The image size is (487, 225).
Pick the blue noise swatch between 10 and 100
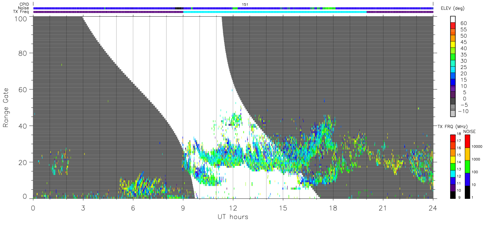(x=467, y=179)
